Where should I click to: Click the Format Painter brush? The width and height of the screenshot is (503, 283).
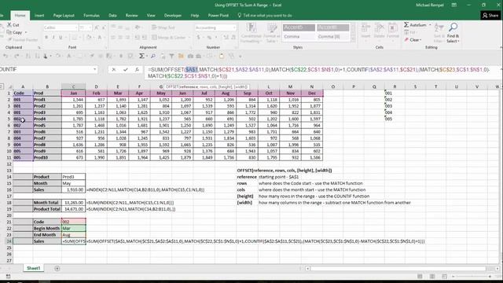coord(9,40)
